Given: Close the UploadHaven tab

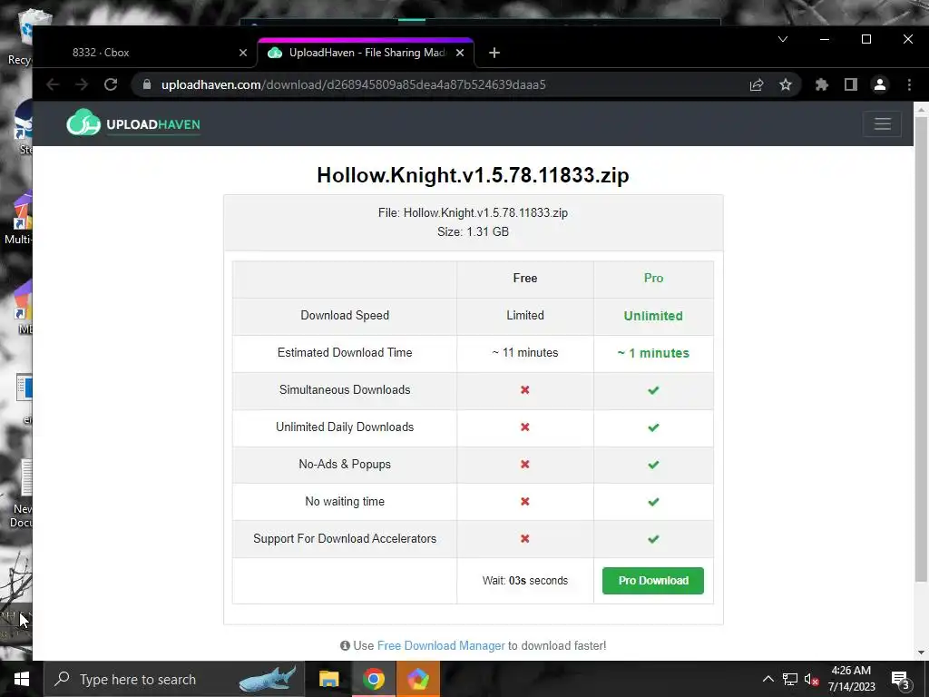Looking at the screenshot, I should (x=460, y=53).
